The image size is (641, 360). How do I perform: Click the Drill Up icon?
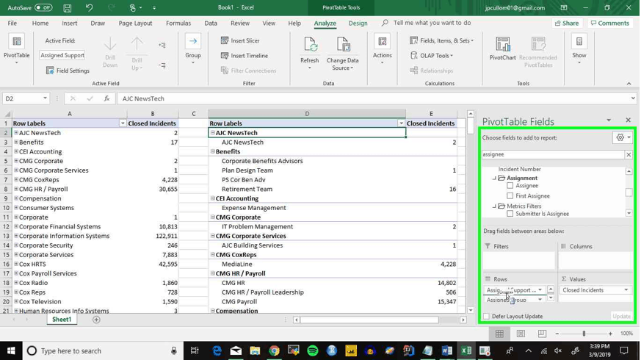(137, 53)
